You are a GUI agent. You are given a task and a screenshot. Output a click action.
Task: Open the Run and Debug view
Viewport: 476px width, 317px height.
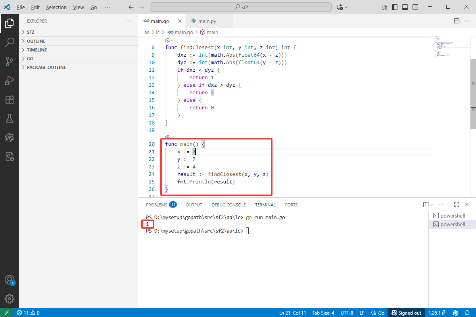[10, 80]
